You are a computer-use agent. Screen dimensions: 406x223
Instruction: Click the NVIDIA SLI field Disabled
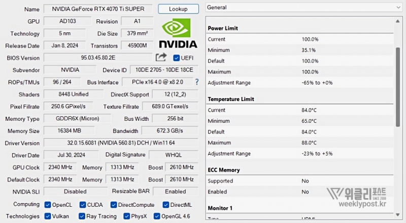[x=75, y=192]
